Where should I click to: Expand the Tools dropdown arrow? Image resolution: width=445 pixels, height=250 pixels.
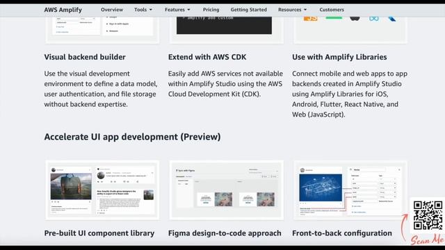tap(151, 10)
